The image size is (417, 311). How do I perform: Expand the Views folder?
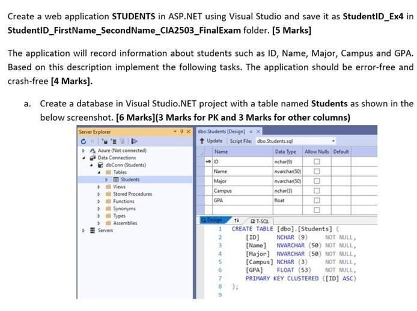[99, 187]
